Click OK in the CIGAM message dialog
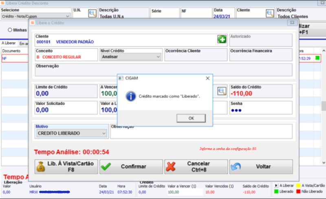 (191, 118)
